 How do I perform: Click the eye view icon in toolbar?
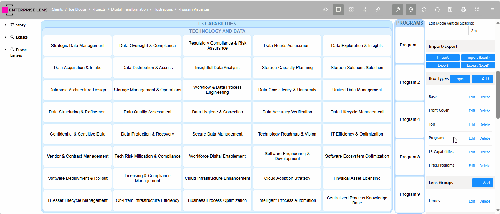click(325, 10)
